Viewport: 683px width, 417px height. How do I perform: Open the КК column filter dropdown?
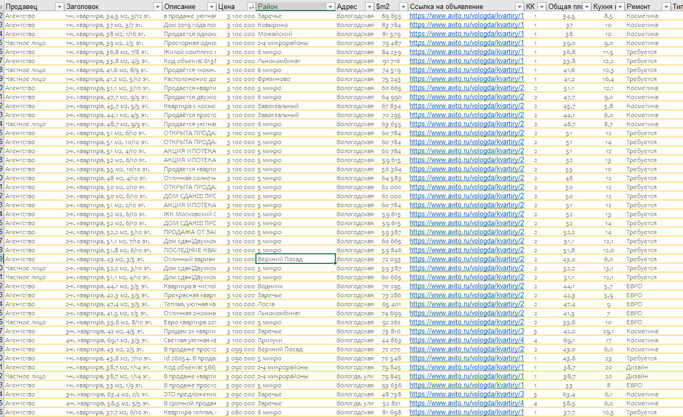[541, 6]
